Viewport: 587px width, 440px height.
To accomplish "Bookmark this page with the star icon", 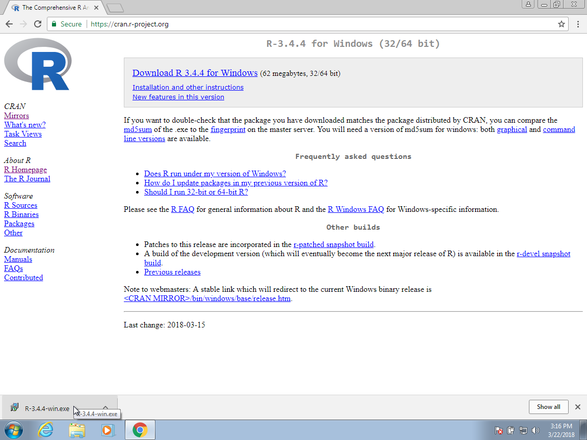I will pyautogui.click(x=562, y=24).
